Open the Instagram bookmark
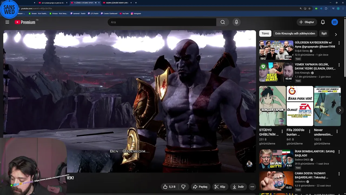 (136, 14)
